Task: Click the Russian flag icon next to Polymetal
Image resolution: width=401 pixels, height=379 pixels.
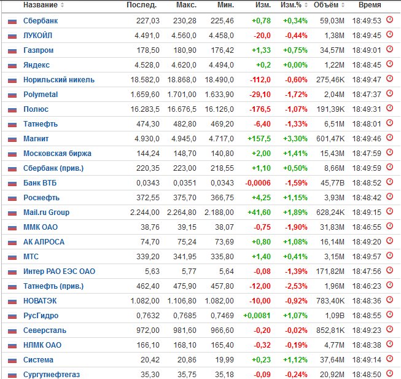Action: pyautogui.click(x=12, y=95)
